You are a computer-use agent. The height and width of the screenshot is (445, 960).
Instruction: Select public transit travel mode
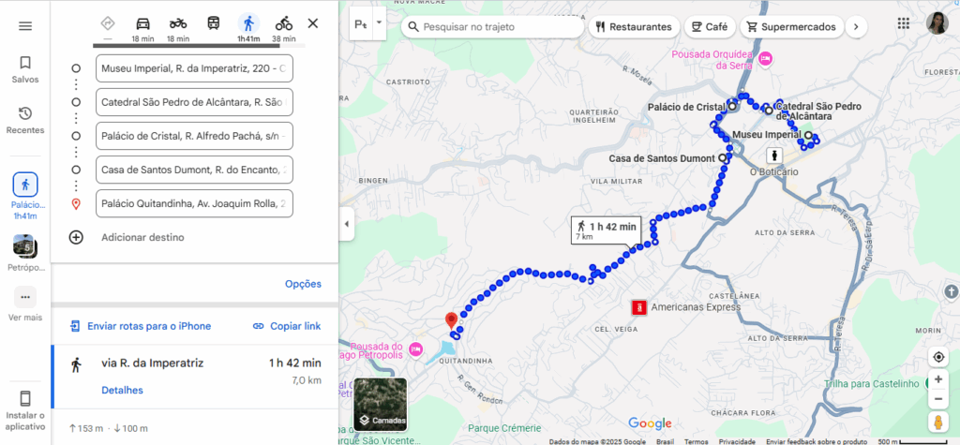[213, 23]
